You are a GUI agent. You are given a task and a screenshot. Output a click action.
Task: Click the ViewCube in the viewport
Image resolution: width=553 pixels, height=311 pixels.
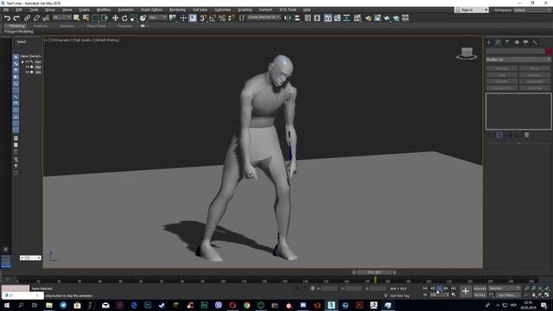(x=467, y=54)
